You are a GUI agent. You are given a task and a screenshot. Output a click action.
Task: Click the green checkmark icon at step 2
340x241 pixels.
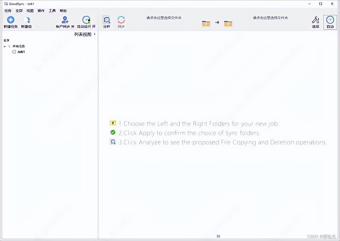click(113, 132)
